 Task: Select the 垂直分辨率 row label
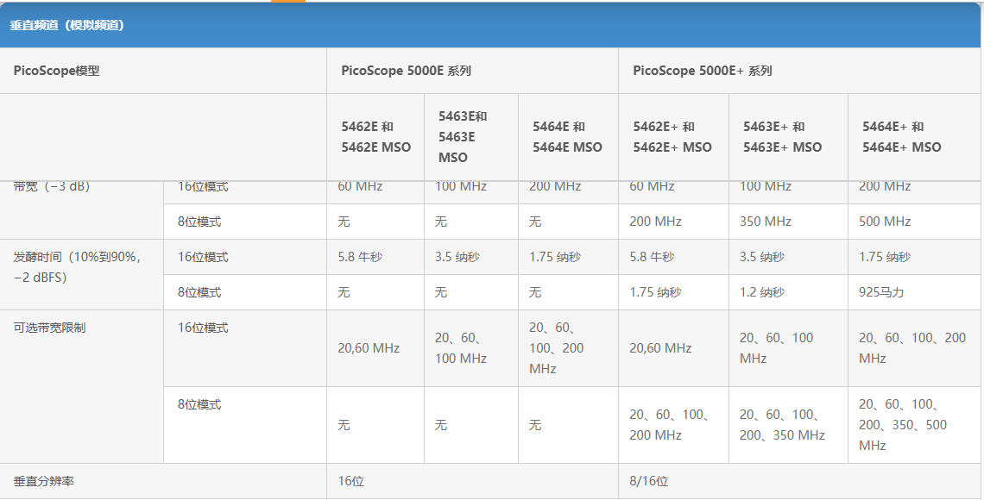43,481
